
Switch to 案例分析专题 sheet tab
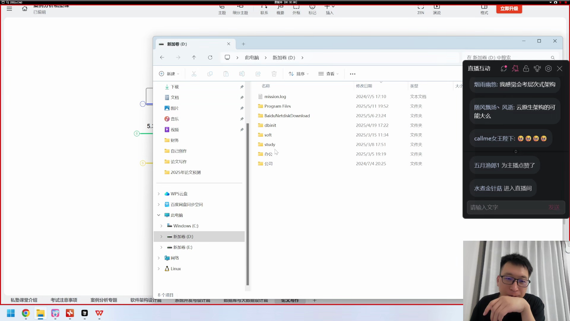[x=104, y=300]
